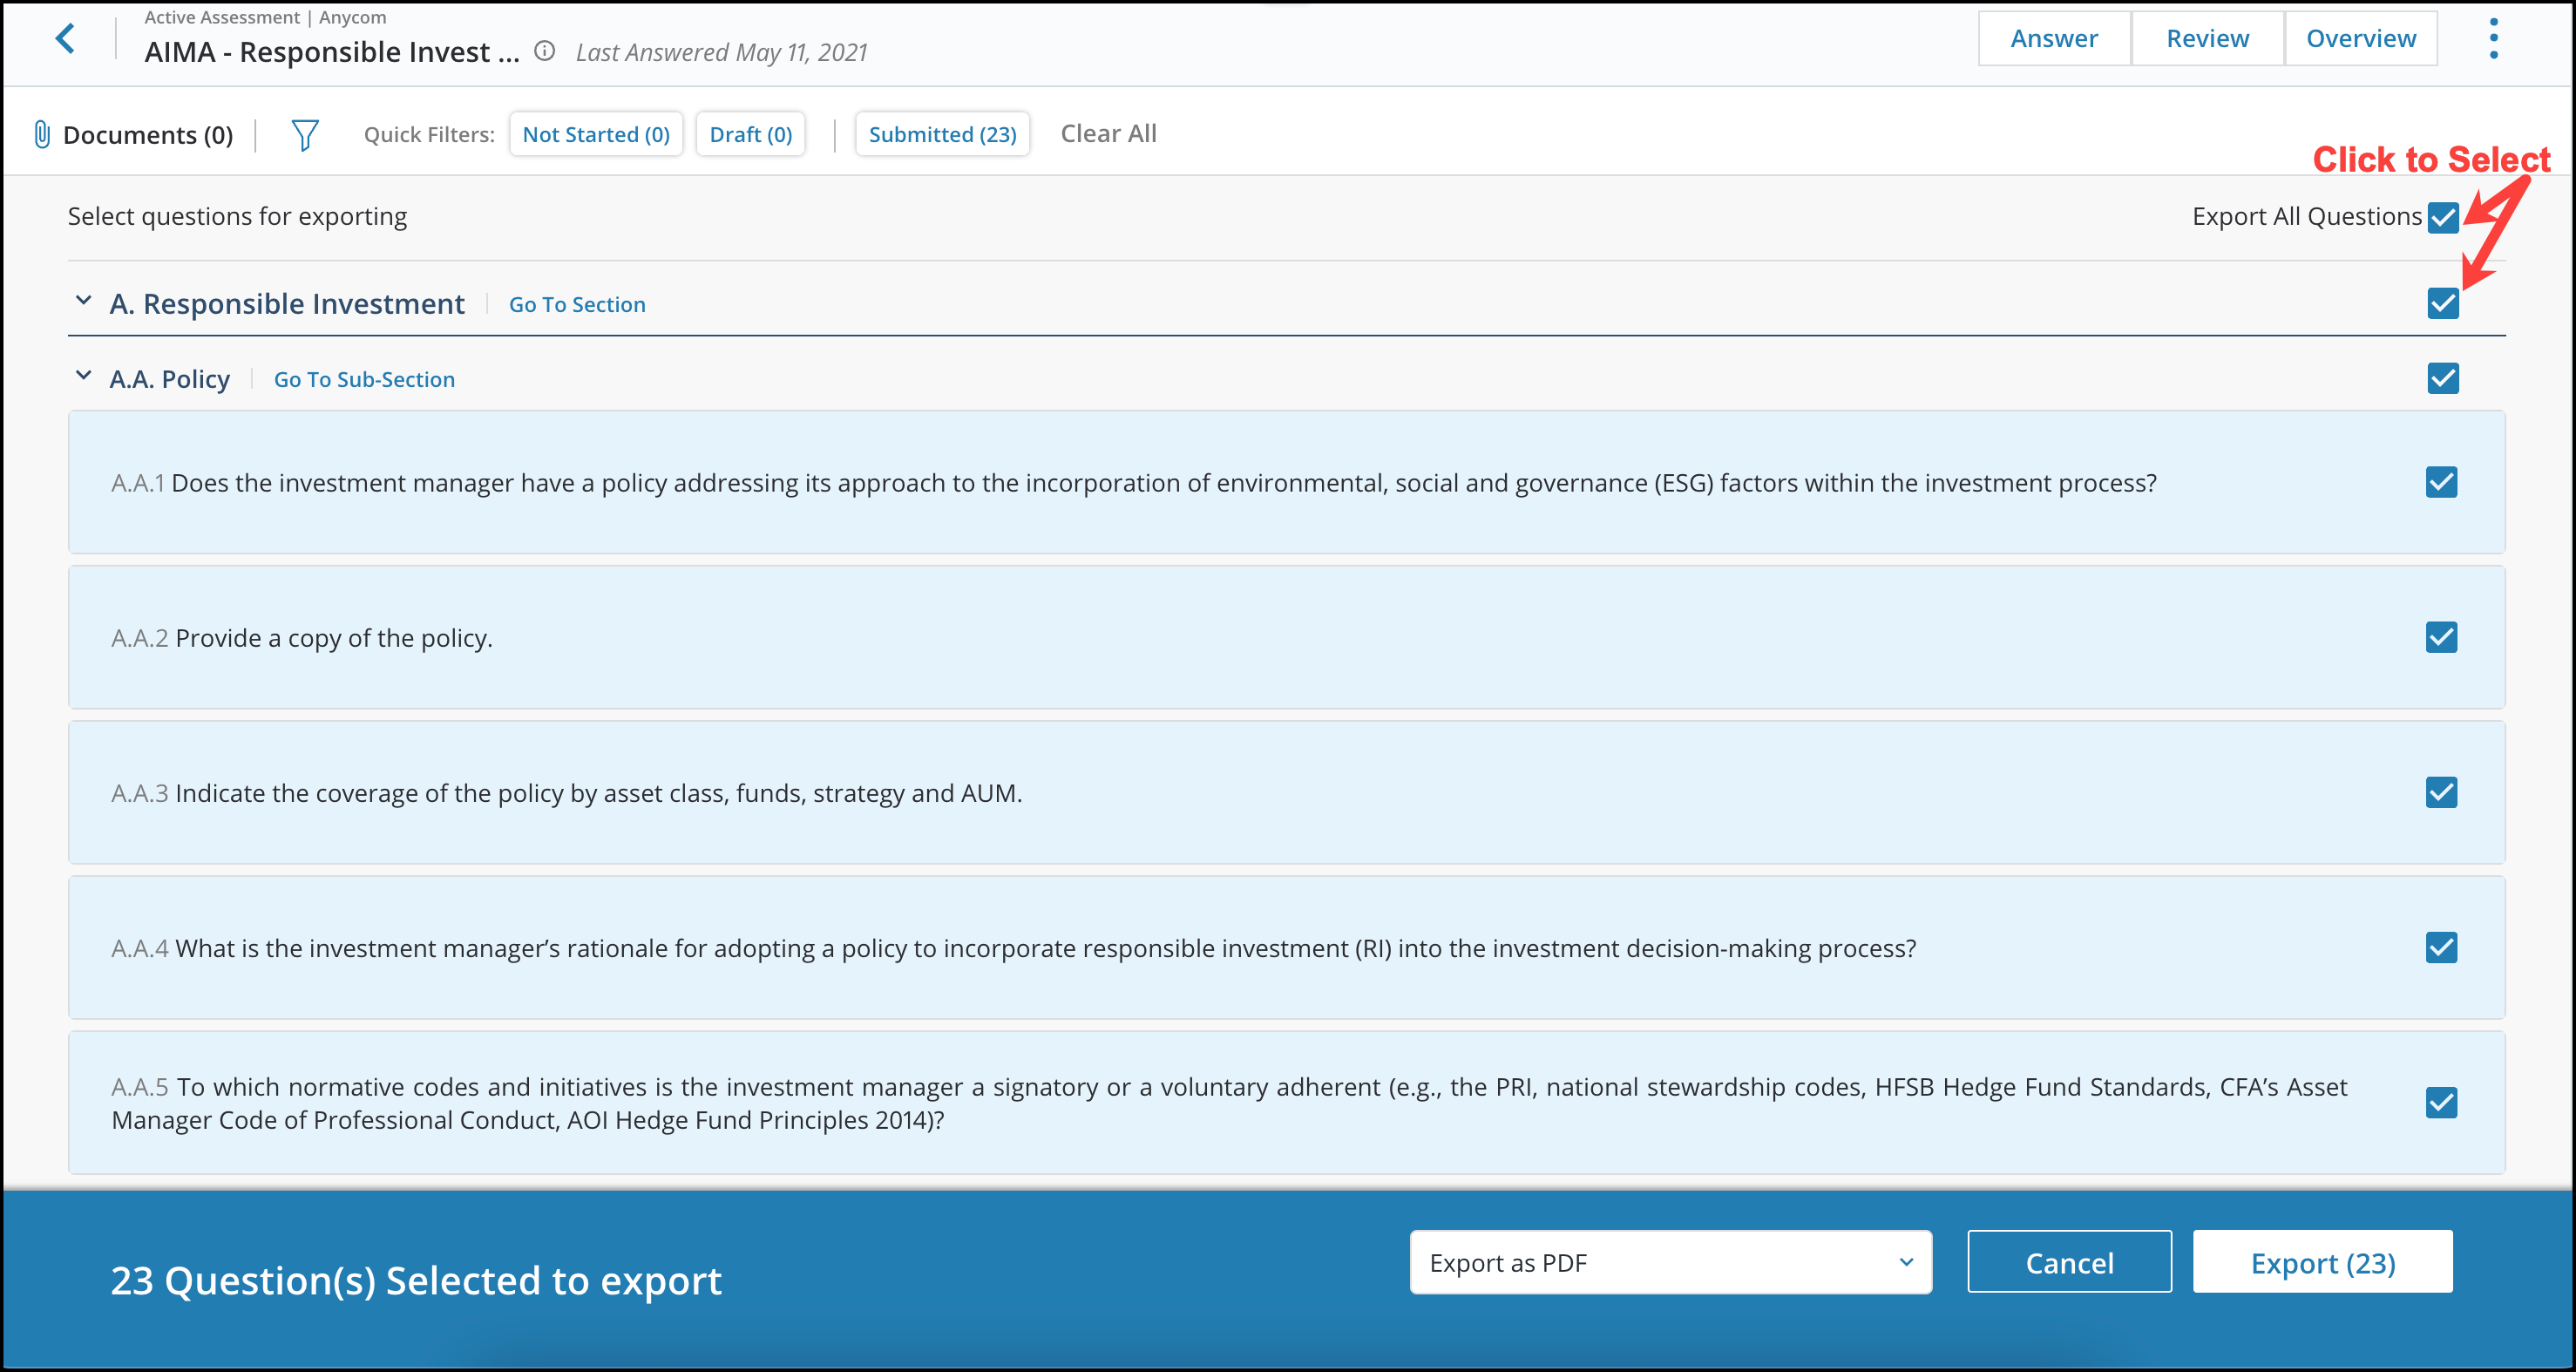The image size is (2576, 1372).
Task: Click the A.A.5 normative codes question
Action: [1229, 1103]
